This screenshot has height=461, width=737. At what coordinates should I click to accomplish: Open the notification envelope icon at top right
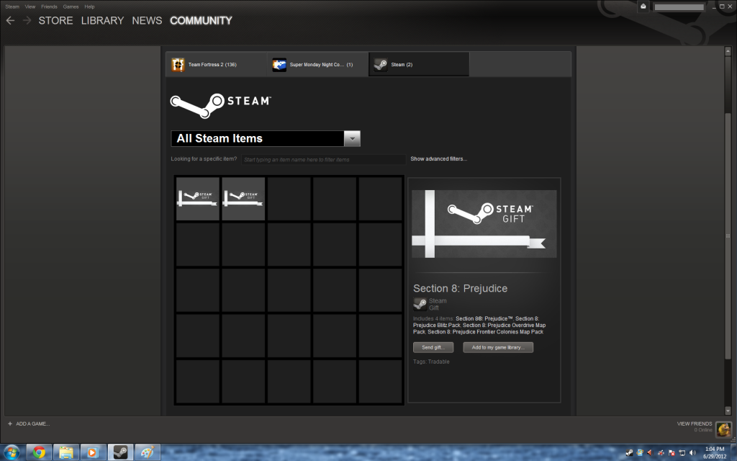pyautogui.click(x=643, y=6)
